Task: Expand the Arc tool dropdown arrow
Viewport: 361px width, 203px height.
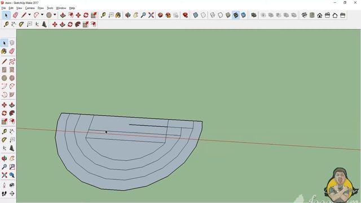Action: point(42,15)
